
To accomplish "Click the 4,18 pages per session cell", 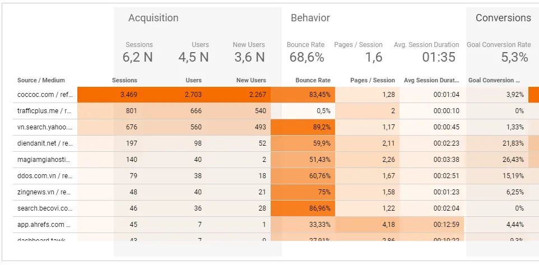I will 368,225.
